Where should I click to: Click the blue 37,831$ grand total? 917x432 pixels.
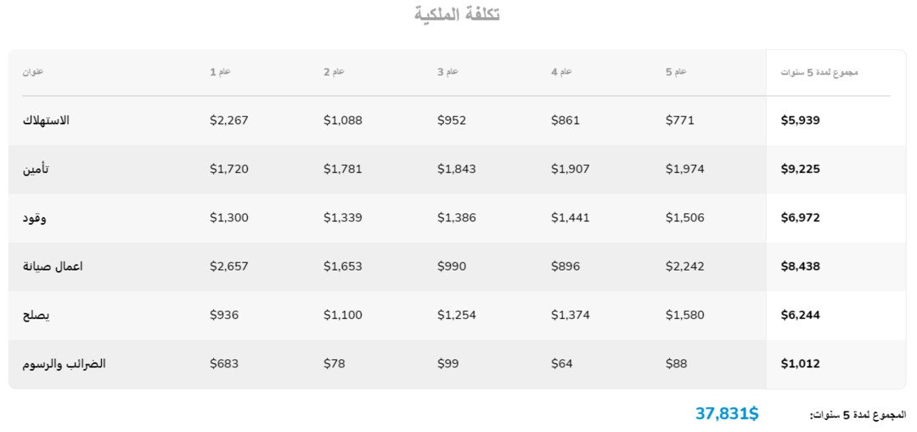click(727, 413)
